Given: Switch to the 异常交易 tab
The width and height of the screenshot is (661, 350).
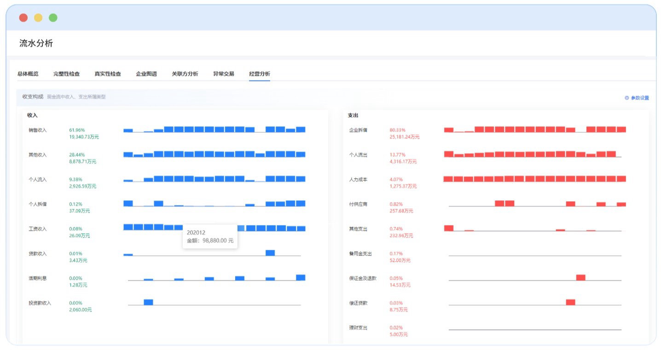Looking at the screenshot, I should tap(224, 73).
